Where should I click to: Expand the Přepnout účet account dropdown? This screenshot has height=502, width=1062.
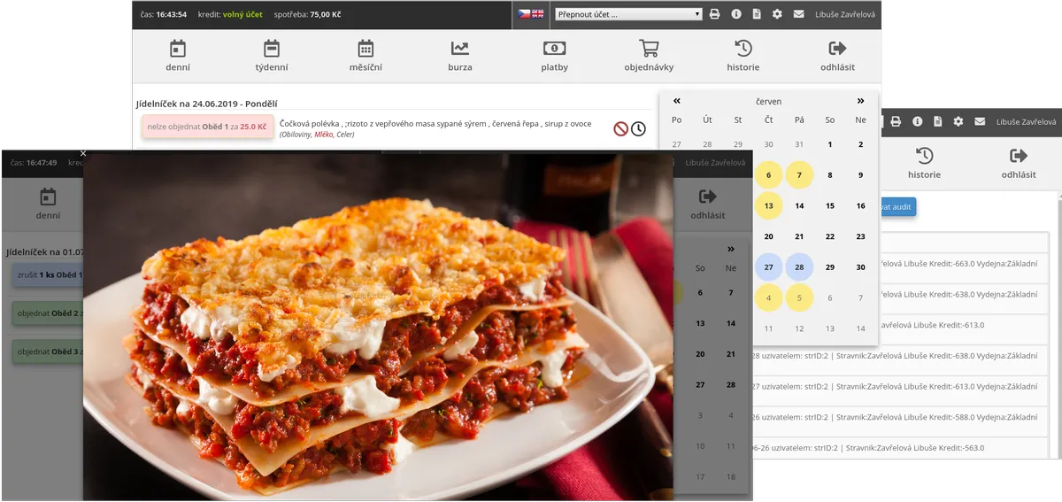628,14
